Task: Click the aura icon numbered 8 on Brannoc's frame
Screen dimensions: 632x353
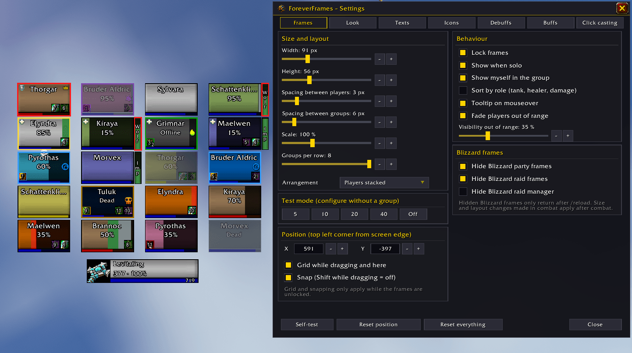Action: click(x=128, y=244)
